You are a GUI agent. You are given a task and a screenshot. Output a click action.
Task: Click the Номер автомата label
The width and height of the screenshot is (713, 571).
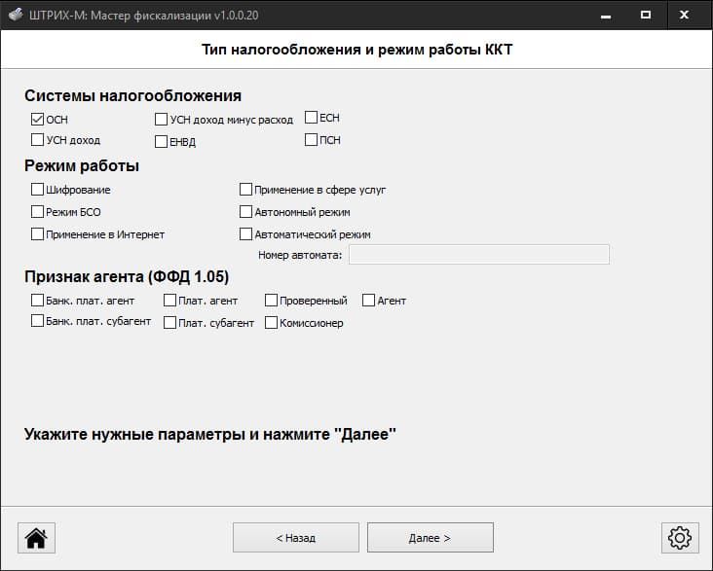point(300,255)
